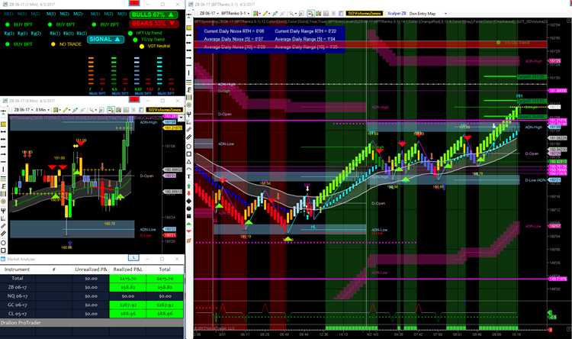Click the small arrow at 8 Min chart's price axis top
The width and height of the screenshot is (572, 339).
[x=181, y=118]
